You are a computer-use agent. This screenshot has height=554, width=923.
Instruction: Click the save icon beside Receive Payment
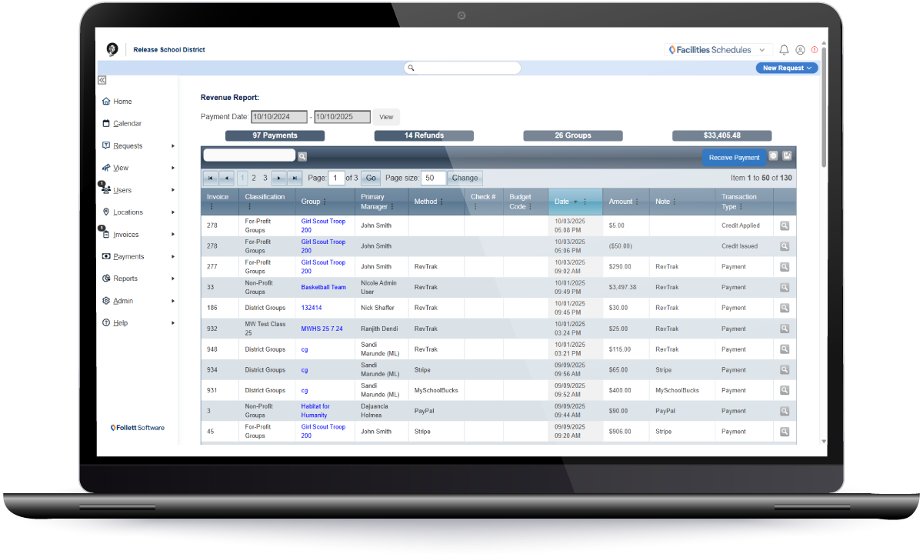[787, 156]
